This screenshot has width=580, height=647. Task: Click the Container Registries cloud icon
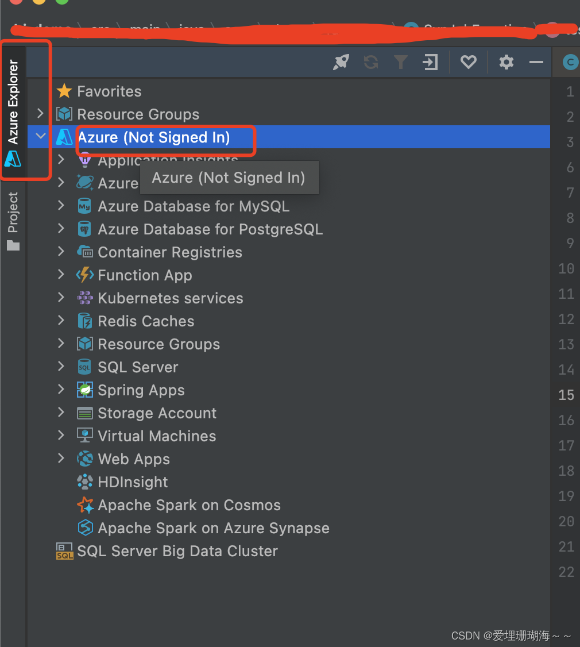click(85, 251)
